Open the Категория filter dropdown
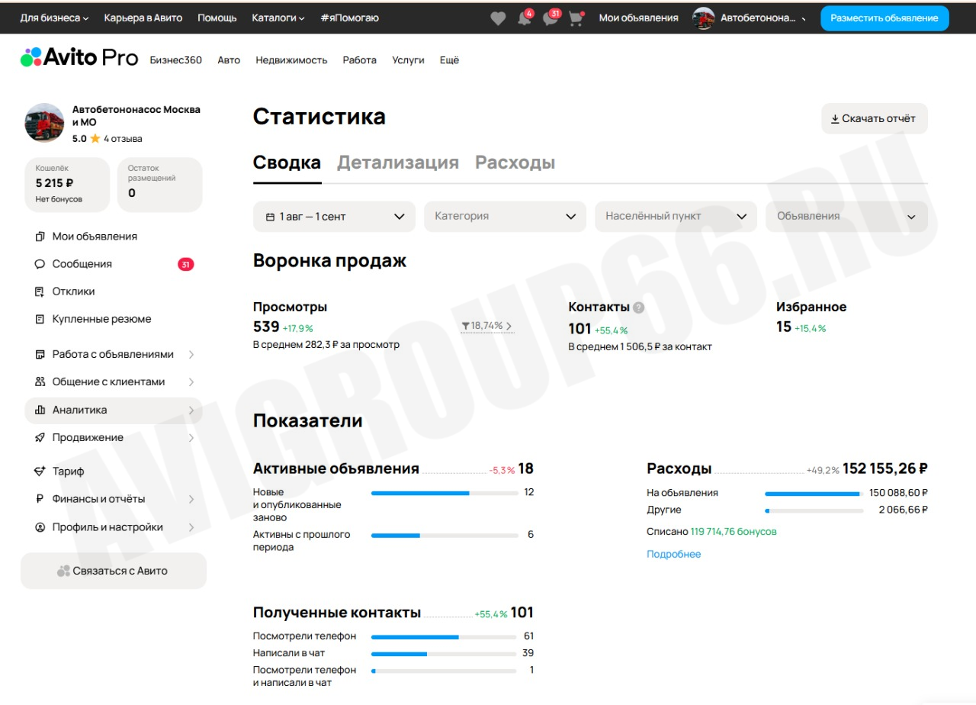Screen dimensions: 976x705 505,217
